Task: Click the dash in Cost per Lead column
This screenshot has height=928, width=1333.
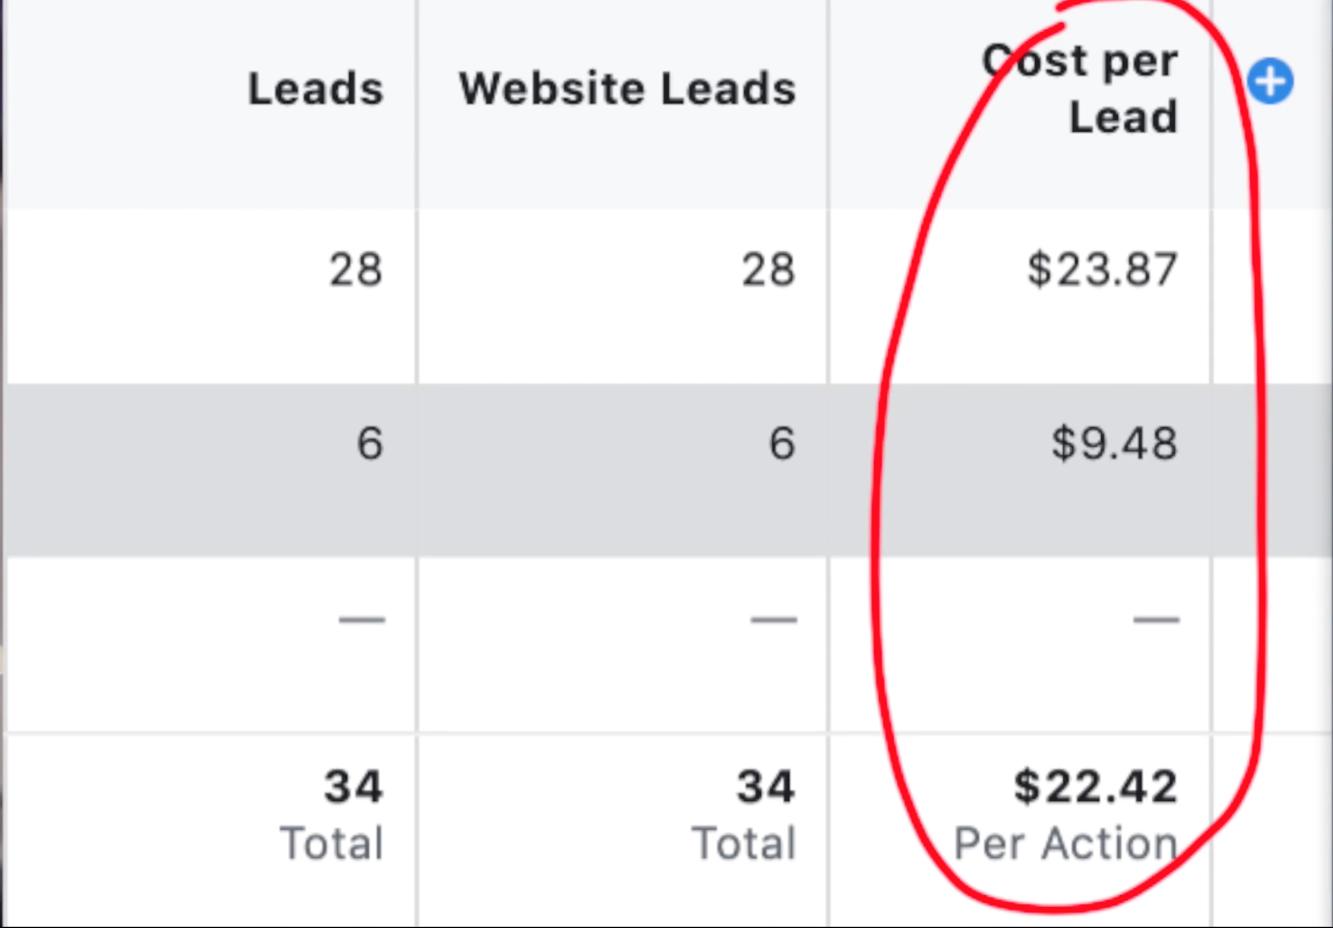Action: (1156, 619)
